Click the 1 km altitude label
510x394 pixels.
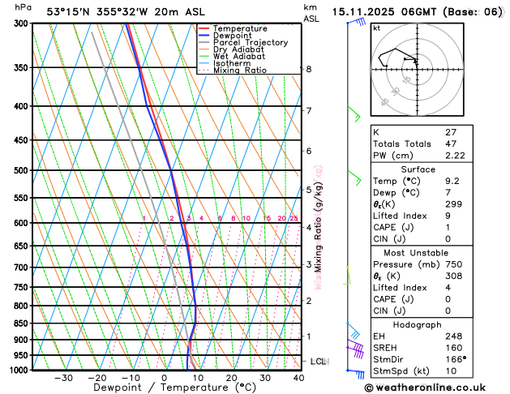309,336
